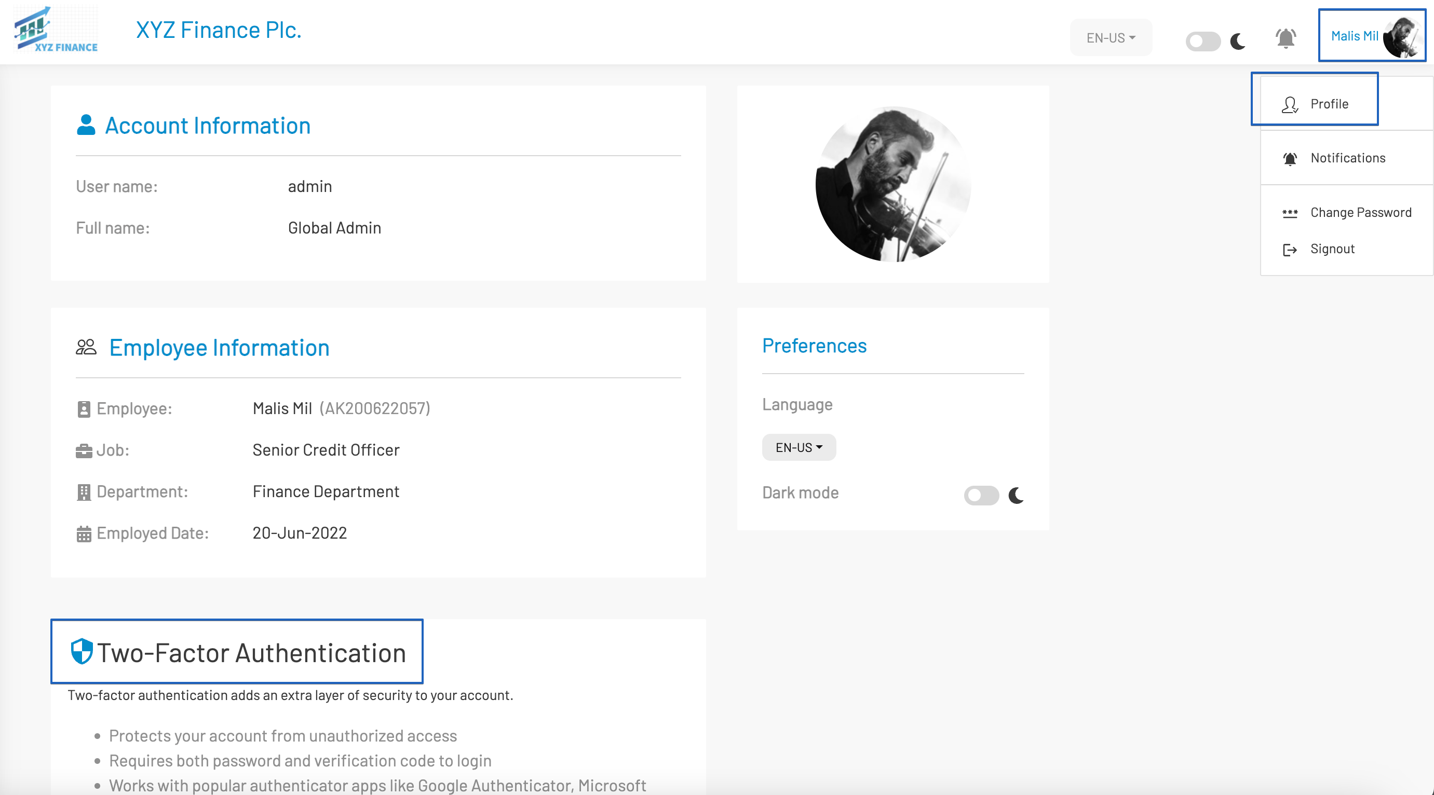Toggle dark mode switch in header
The height and width of the screenshot is (795, 1434).
pyautogui.click(x=1202, y=41)
